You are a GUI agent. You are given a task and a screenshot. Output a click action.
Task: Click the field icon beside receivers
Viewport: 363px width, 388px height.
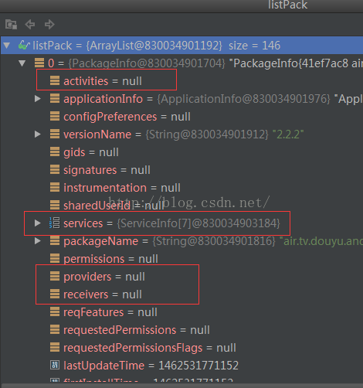55,294
